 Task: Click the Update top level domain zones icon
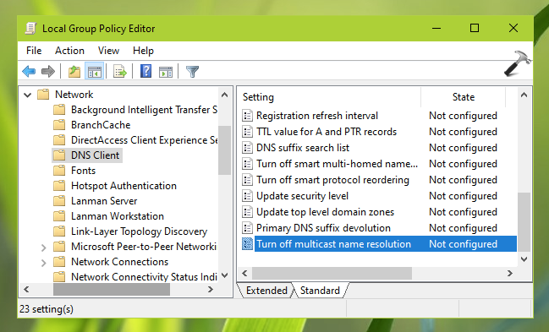(247, 212)
